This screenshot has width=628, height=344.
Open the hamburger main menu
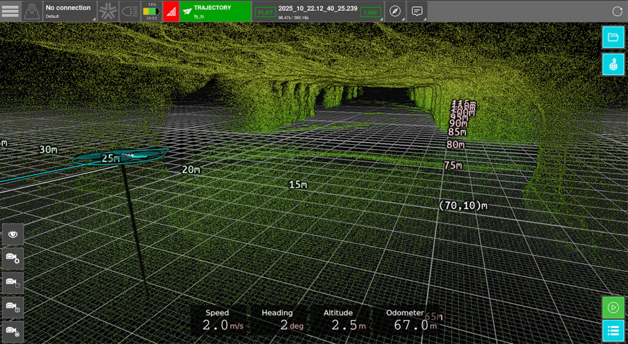[10, 11]
